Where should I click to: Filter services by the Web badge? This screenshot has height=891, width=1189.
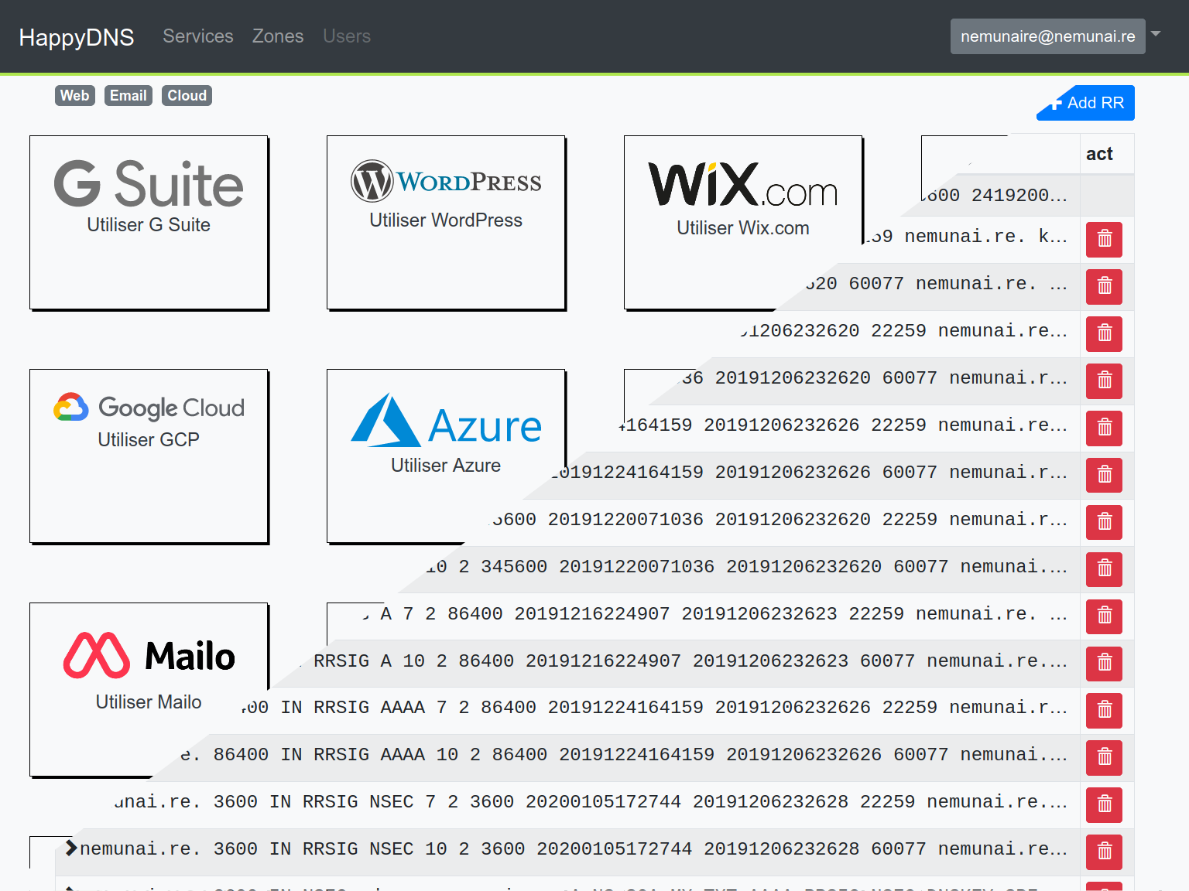pyautogui.click(x=75, y=95)
